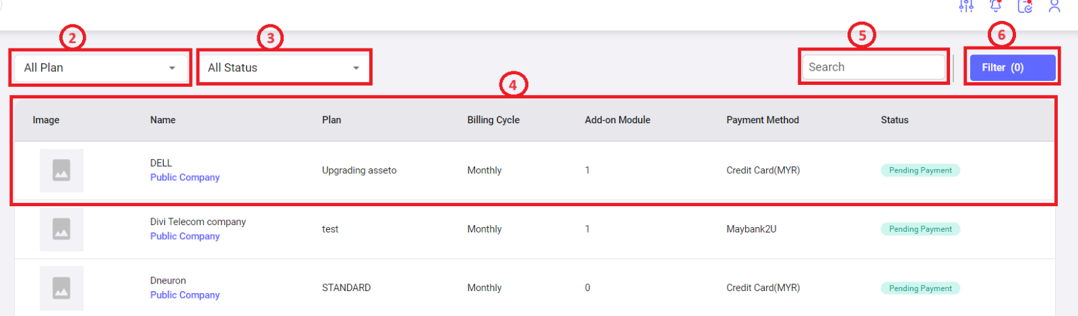Focus the Search input field
Image resolution: width=1078 pixels, height=316 pixels.
tap(874, 67)
